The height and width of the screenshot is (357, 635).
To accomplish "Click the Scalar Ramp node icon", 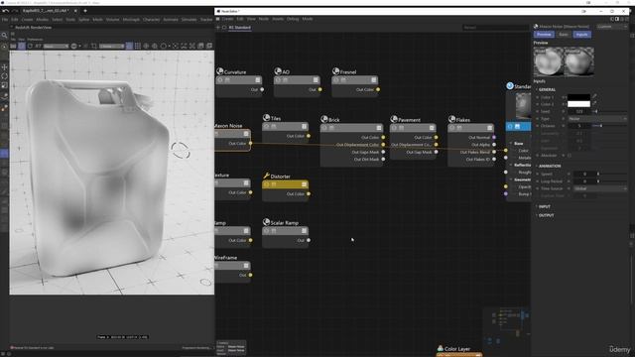I will pyautogui.click(x=267, y=222).
